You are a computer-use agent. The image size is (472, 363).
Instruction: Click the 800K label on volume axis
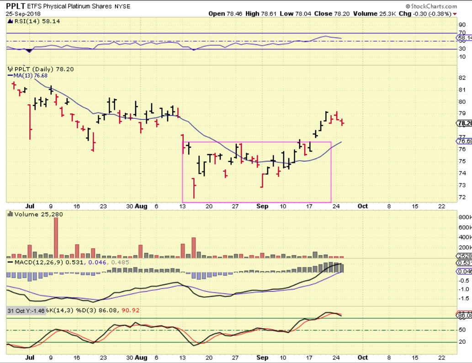[x=465, y=217]
